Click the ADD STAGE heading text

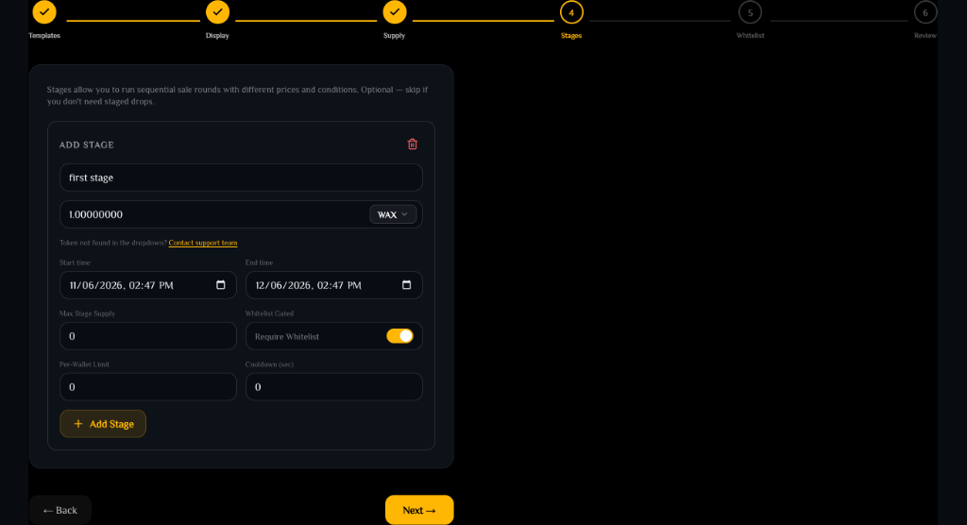point(86,145)
